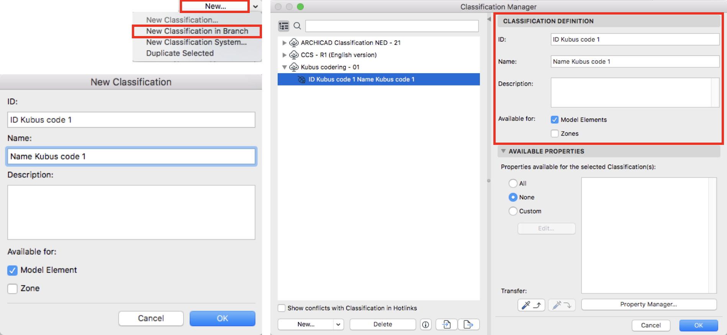This screenshot has height=335, width=727.
Task: Open the info button next to Delete
Action: (x=426, y=325)
